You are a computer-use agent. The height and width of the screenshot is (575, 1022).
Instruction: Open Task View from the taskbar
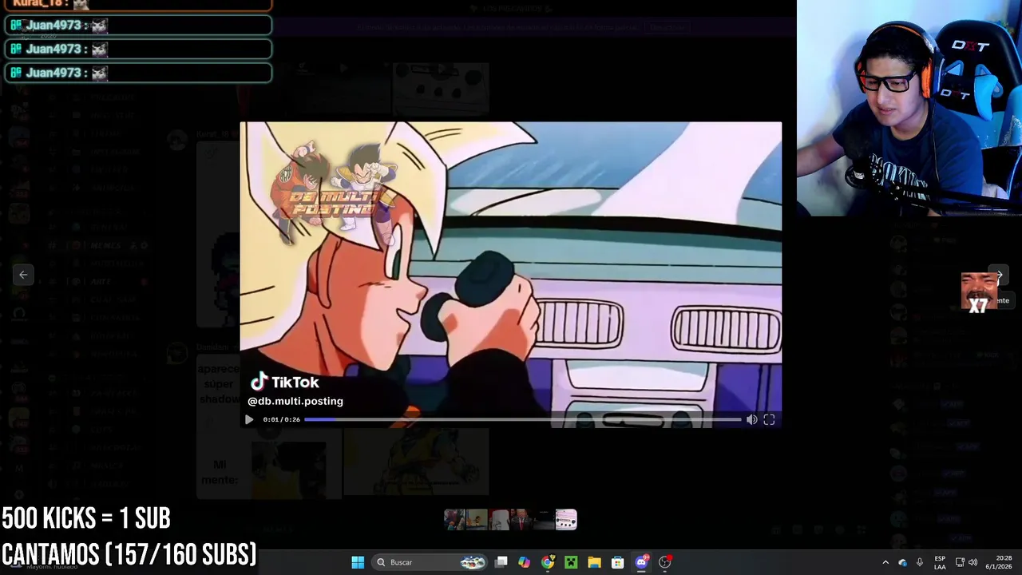coord(501,562)
